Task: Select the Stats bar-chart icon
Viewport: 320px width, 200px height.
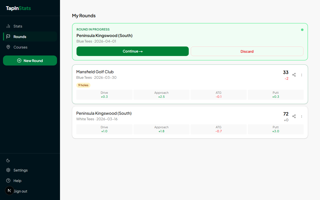Action: [x=8, y=26]
